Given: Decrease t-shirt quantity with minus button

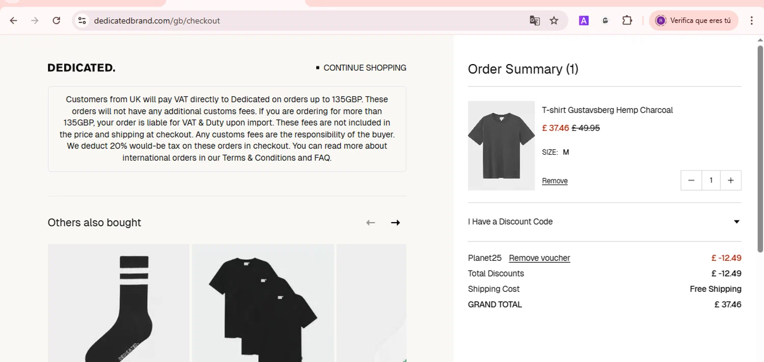Looking at the screenshot, I should [691, 180].
